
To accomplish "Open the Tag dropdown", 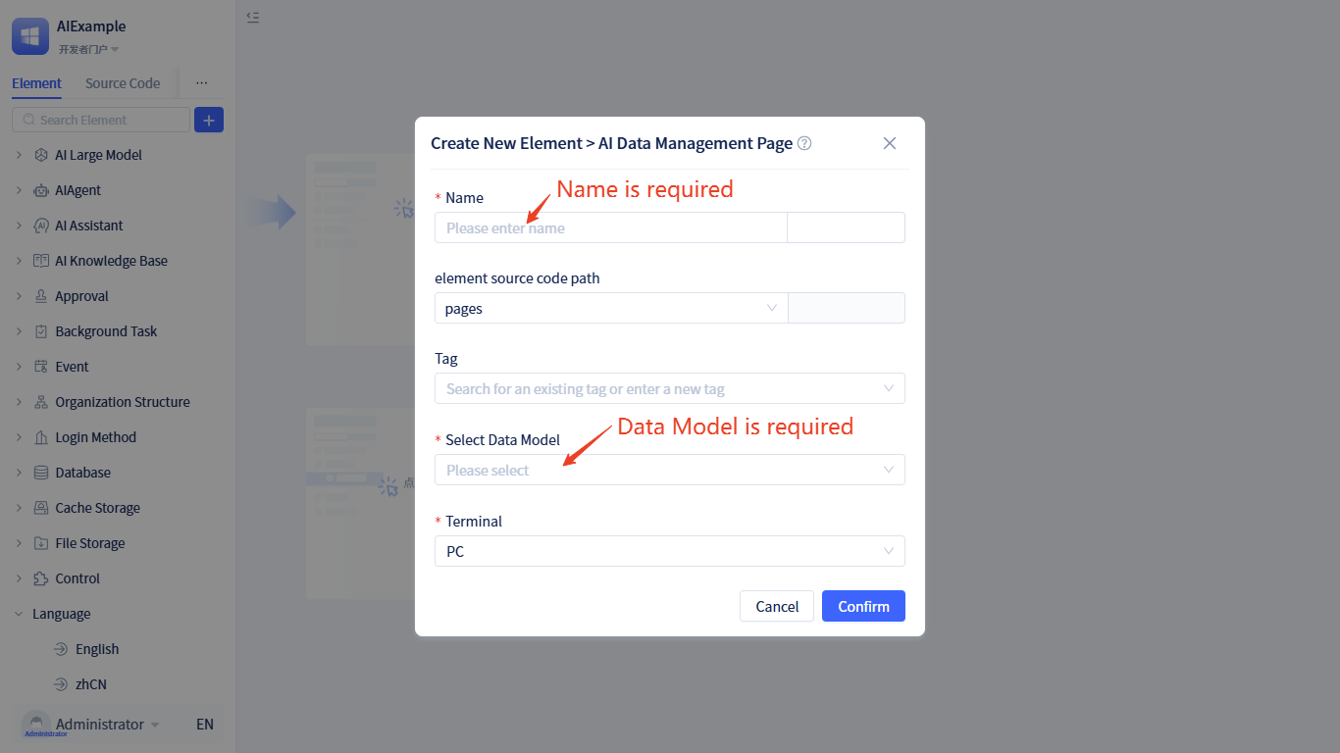I will [670, 388].
